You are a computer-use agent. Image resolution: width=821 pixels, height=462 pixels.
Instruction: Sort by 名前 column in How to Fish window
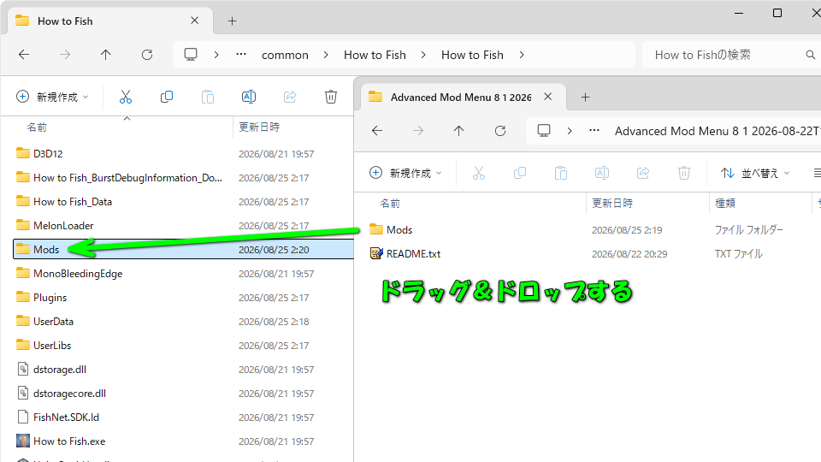37,127
